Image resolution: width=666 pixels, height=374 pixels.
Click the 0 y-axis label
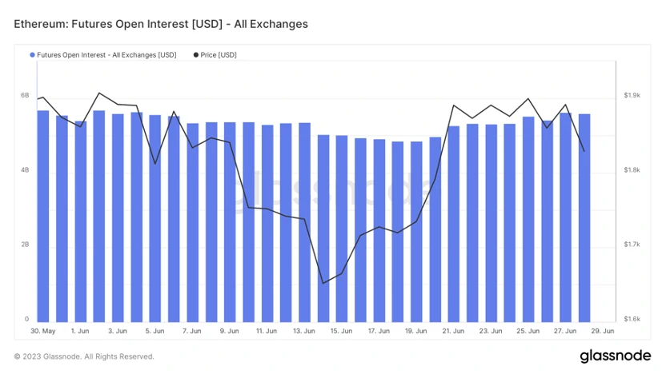[26, 319]
